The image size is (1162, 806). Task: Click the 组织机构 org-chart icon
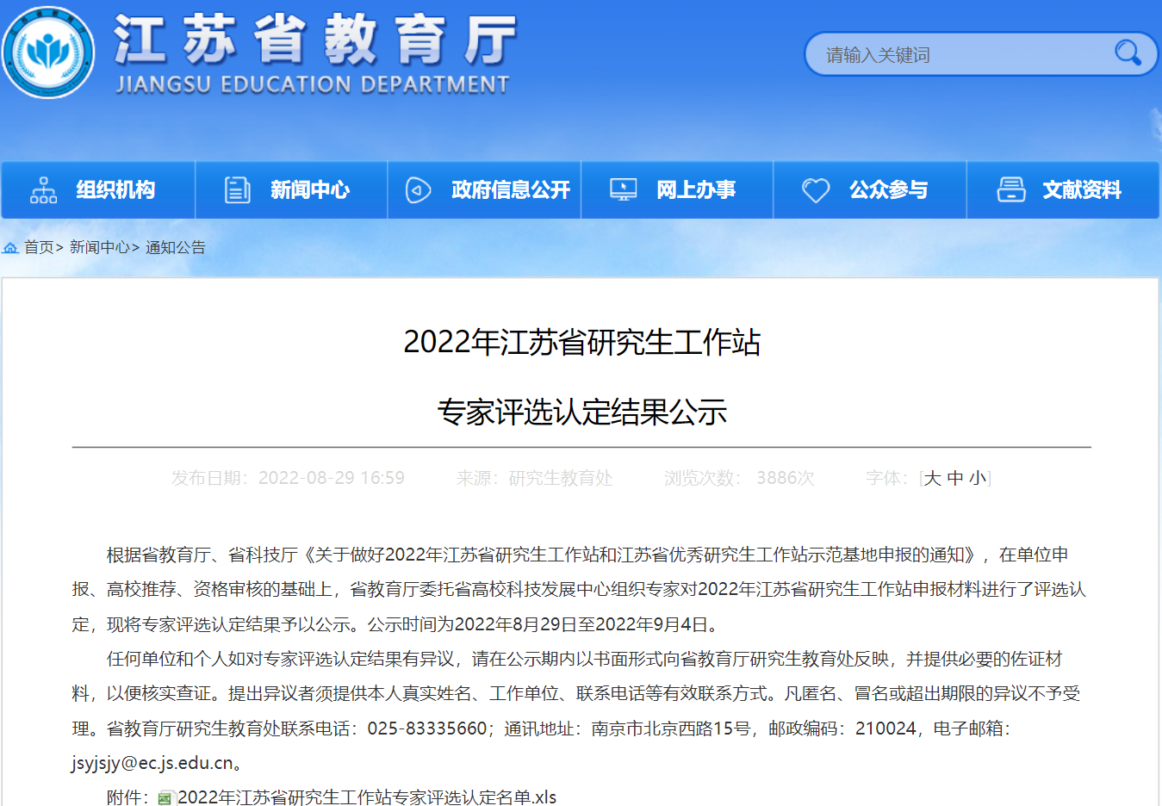point(43,189)
